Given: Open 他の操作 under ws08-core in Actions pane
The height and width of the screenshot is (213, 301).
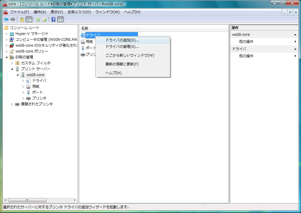Looking at the screenshot, I should [x=246, y=42].
